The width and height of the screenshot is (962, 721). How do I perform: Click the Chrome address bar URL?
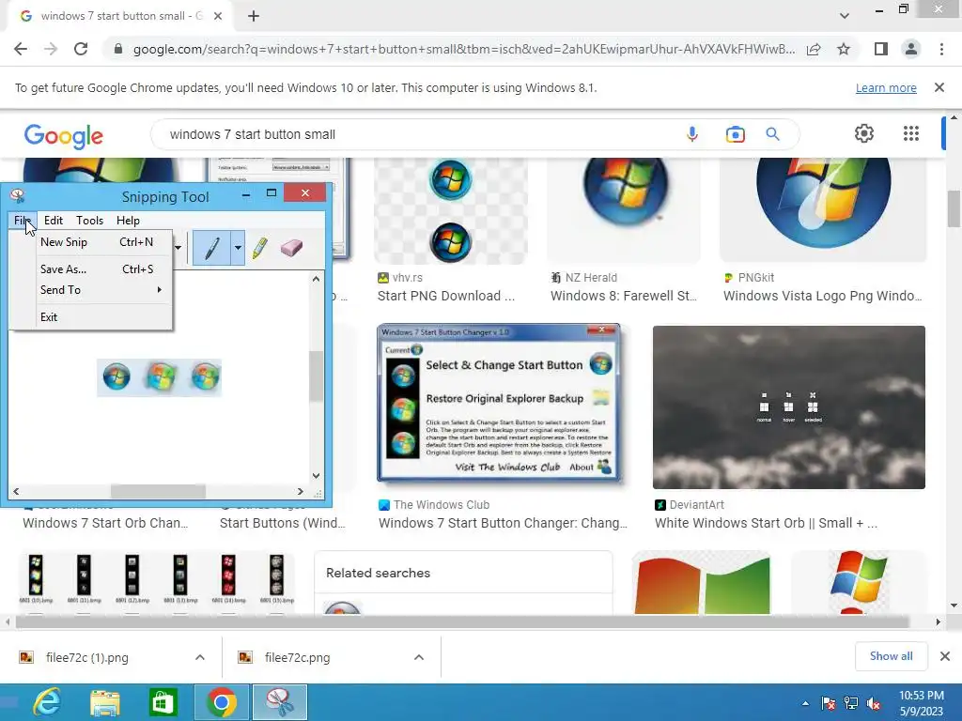(x=464, y=49)
